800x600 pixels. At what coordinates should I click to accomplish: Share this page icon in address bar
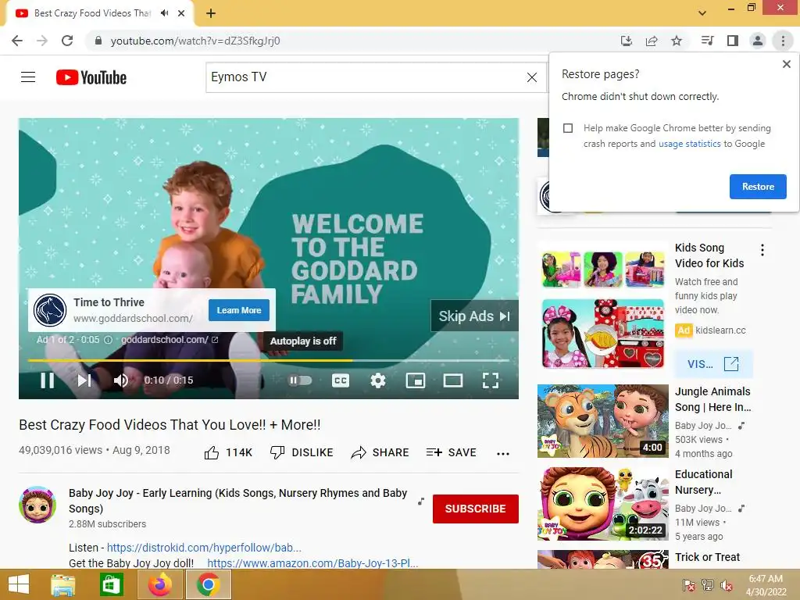[x=652, y=41]
